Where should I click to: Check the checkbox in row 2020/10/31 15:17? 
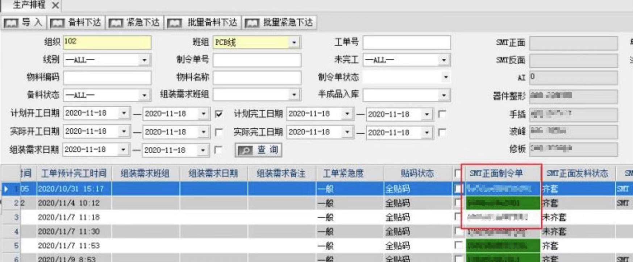pos(458,189)
